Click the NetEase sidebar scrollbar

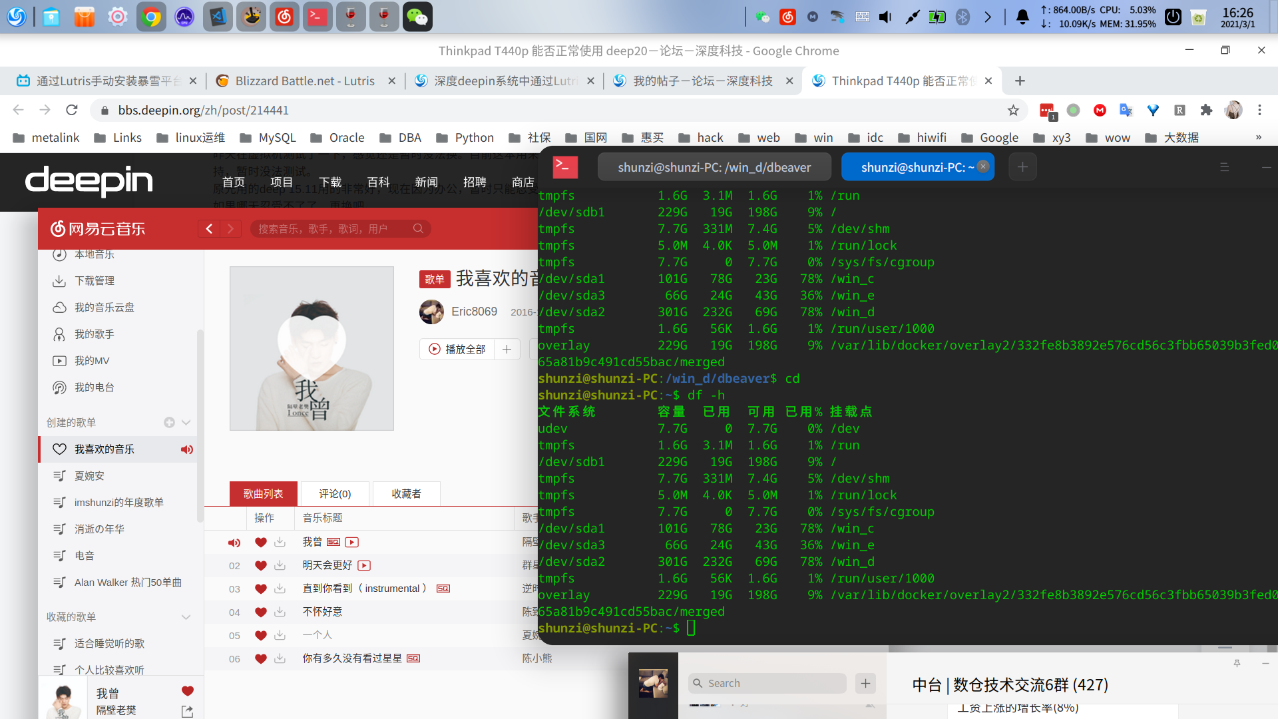point(200,426)
